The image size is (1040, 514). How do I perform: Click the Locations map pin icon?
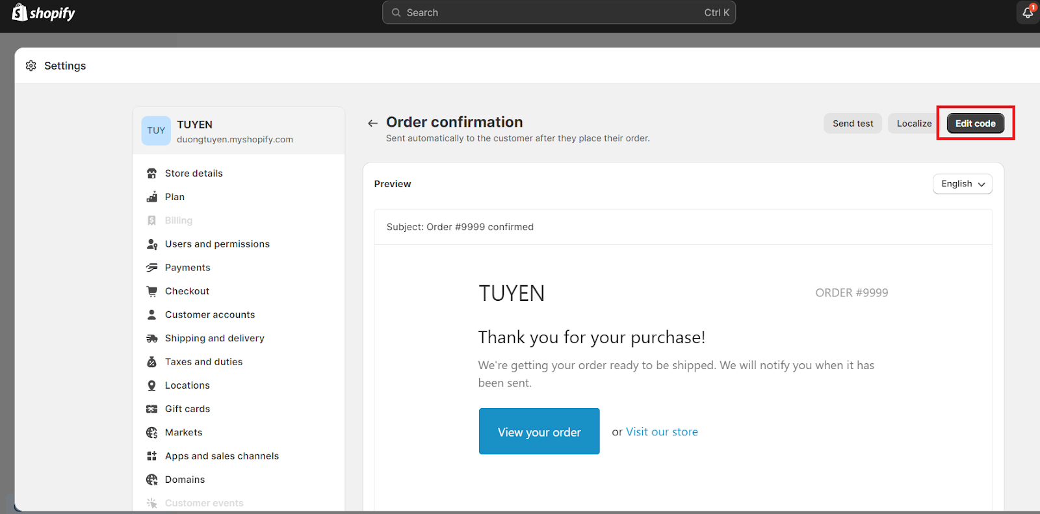(x=151, y=385)
